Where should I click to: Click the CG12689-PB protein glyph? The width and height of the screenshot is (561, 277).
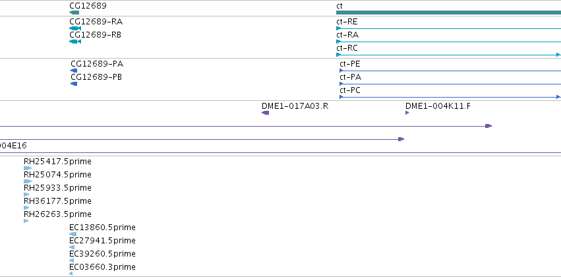(74, 84)
